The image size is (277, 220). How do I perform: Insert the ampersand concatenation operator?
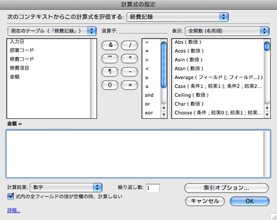(x=110, y=45)
